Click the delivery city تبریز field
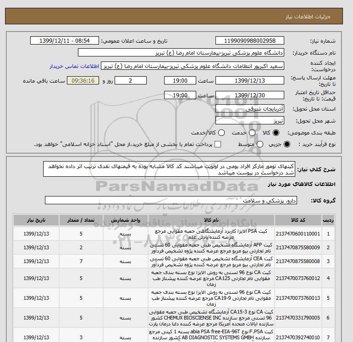The image size is (353, 342). (x=250, y=121)
